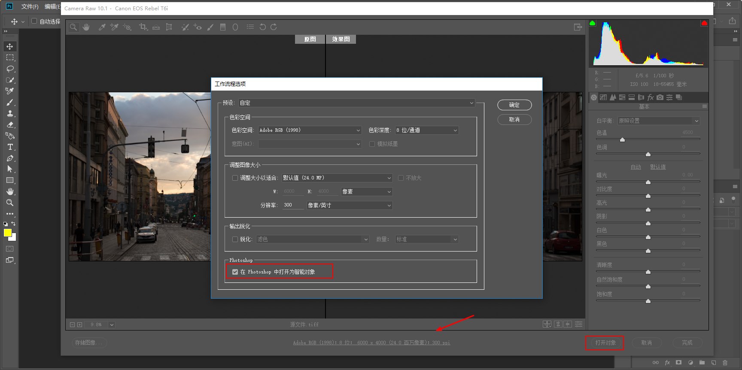Open the tone curve panel icon
The width and height of the screenshot is (742, 370).
point(603,97)
